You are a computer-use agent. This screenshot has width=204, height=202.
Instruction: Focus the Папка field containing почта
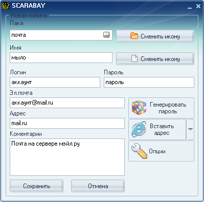pos(61,35)
